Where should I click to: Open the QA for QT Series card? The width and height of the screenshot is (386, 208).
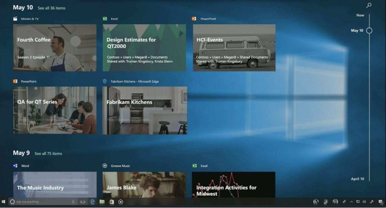point(55,110)
